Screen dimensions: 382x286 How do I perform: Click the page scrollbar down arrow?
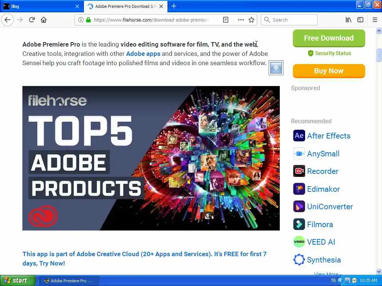tap(379, 271)
